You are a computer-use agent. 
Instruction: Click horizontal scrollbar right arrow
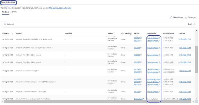point(193,102)
